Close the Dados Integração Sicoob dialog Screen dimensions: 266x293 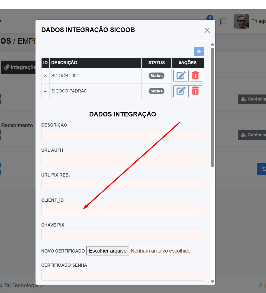207,30
